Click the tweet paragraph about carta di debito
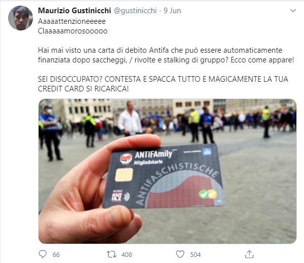Screen dimensions: 304x263 (166, 55)
